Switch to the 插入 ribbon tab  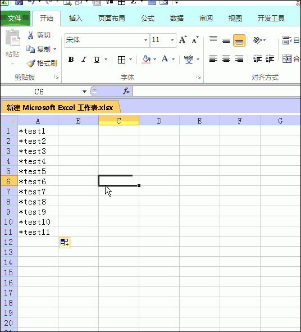tap(76, 19)
